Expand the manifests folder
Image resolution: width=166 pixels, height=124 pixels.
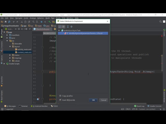[x=7, y=35]
